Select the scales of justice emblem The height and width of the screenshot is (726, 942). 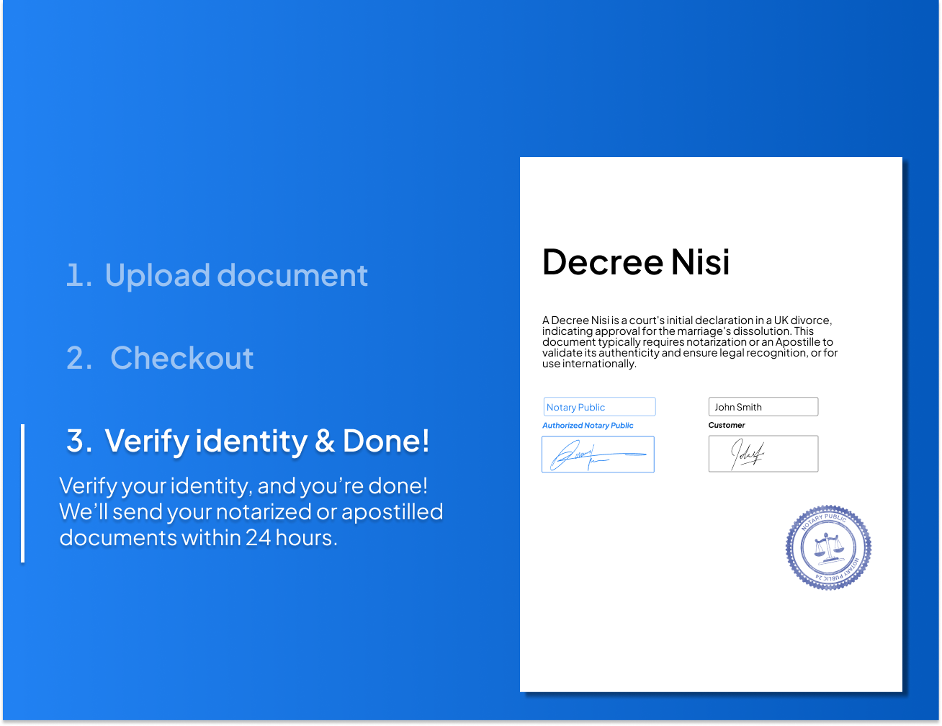coord(828,549)
